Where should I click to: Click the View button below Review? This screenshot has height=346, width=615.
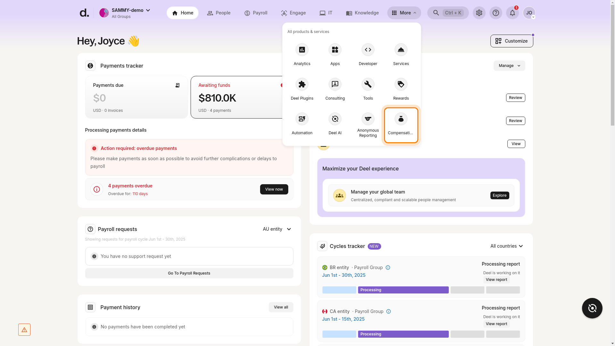click(516, 144)
